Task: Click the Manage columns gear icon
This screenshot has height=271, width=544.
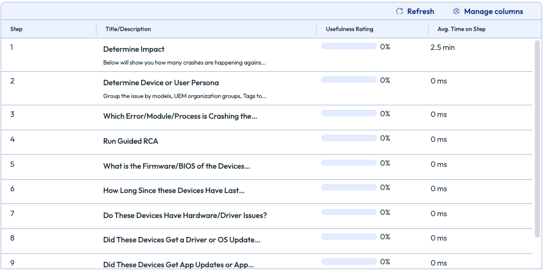Action: [x=456, y=12]
